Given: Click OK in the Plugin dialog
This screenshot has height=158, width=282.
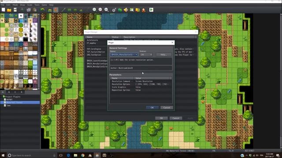Looking at the screenshot, I should click(x=152, y=108).
